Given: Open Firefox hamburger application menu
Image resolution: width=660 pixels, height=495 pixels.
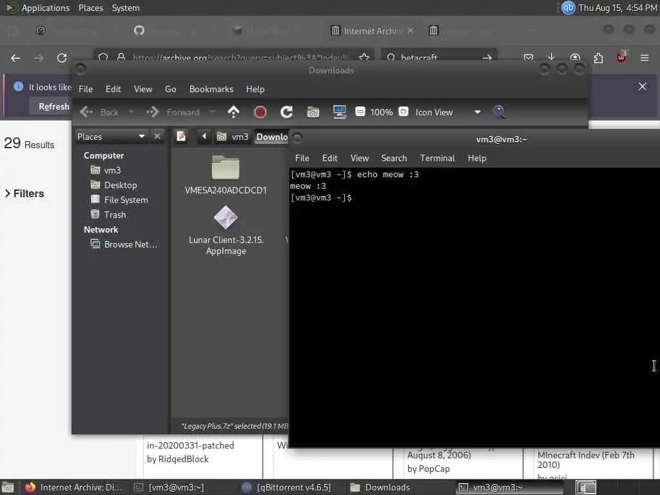Looking at the screenshot, I should pyautogui.click(x=645, y=57).
